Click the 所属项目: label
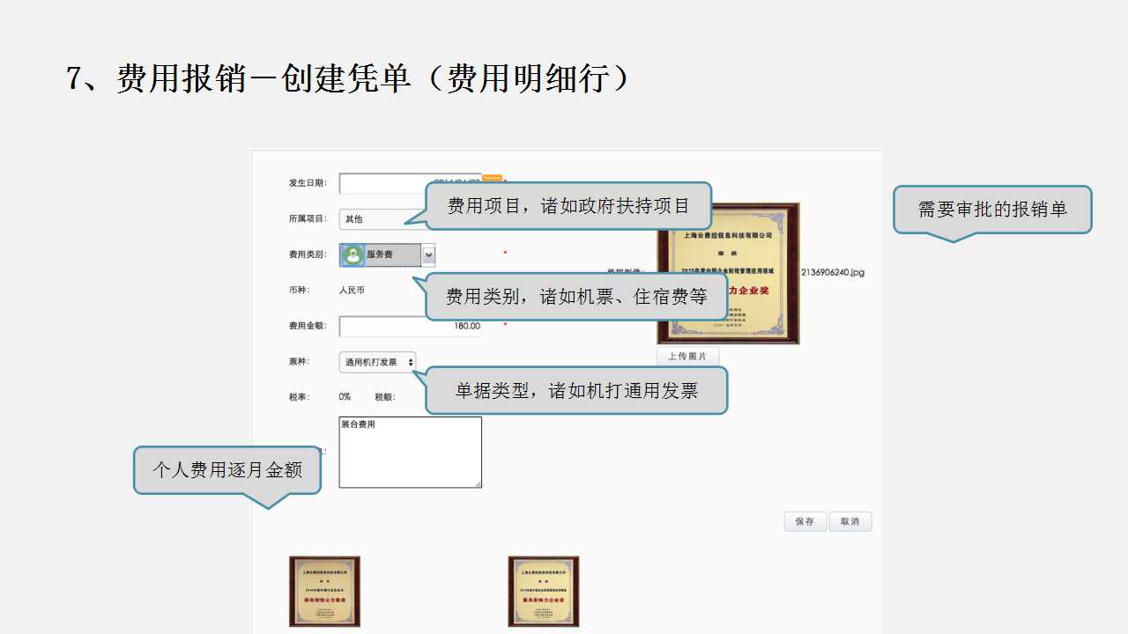1128x634 pixels. tap(308, 218)
